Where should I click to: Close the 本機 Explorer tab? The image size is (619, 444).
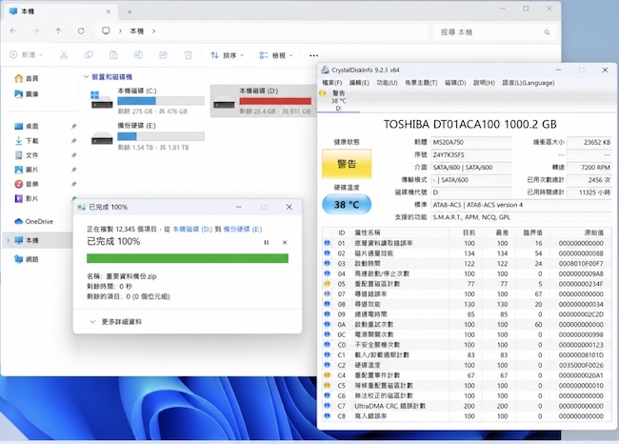coord(109,11)
